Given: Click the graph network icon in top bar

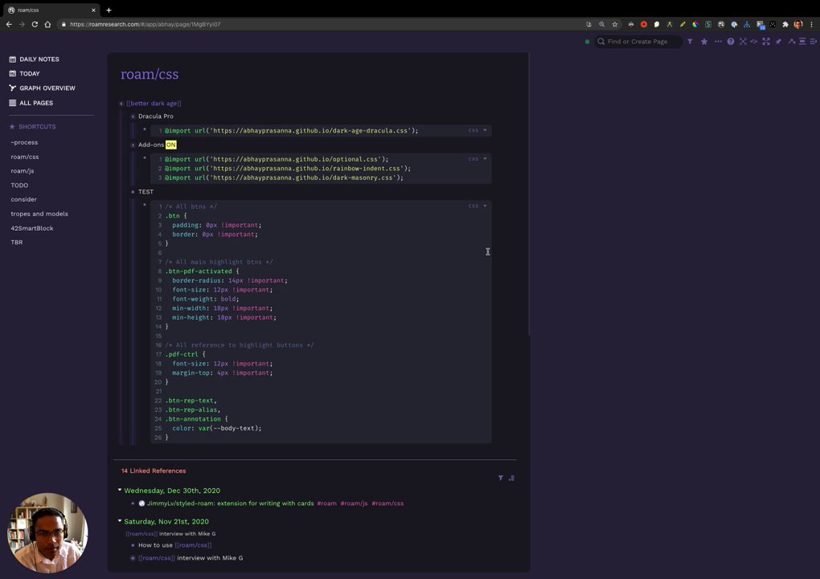Looking at the screenshot, I should click(743, 41).
